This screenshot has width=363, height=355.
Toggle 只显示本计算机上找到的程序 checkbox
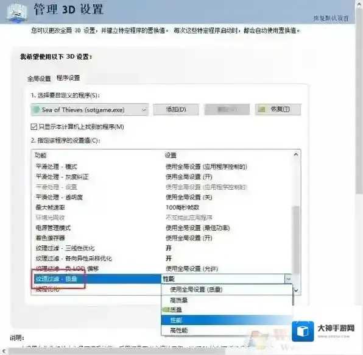[33, 127]
